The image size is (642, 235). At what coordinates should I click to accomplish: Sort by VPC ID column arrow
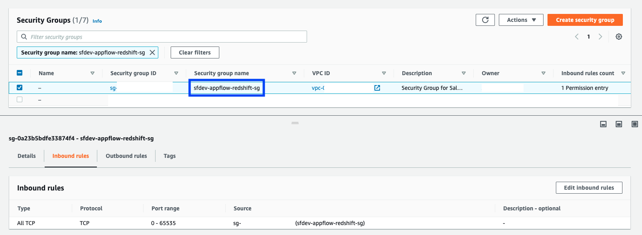tap(384, 73)
